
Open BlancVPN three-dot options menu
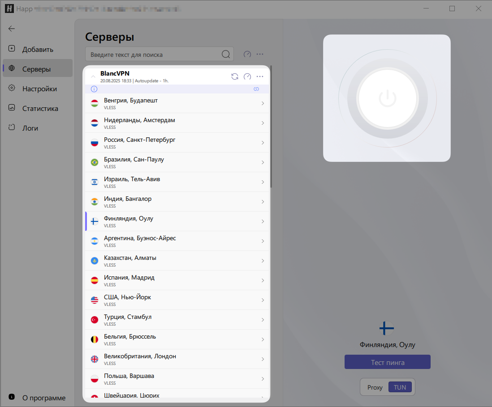pyautogui.click(x=260, y=76)
